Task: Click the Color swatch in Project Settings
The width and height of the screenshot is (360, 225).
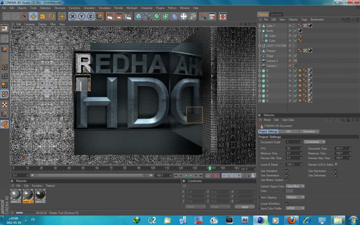Action: click(289, 191)
